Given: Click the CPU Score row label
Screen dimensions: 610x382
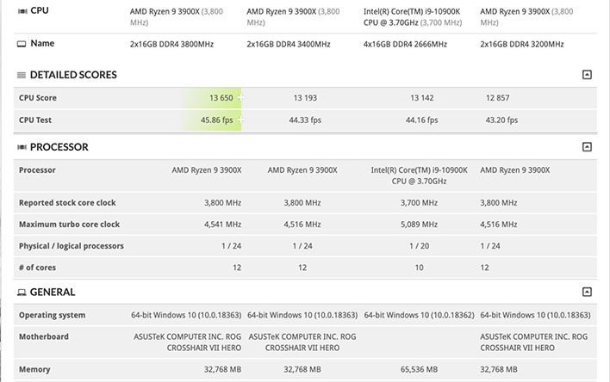Looking at the screenshot, I should tap(38, 98).
